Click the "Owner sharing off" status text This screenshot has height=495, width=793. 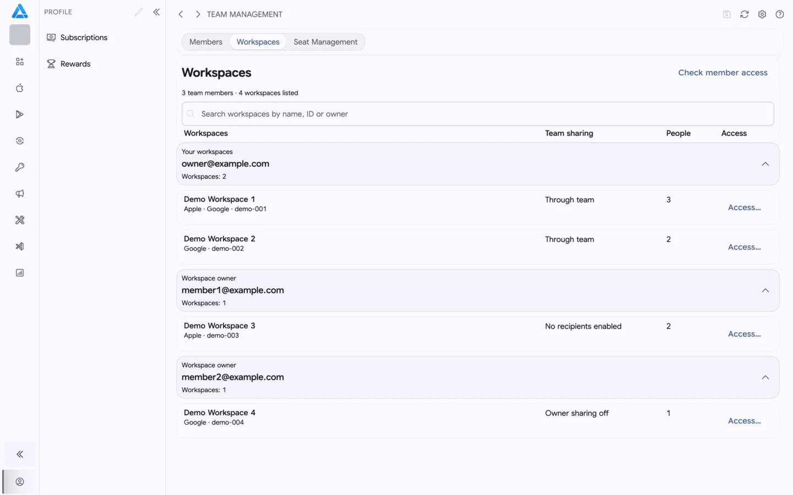click(577, 413)
